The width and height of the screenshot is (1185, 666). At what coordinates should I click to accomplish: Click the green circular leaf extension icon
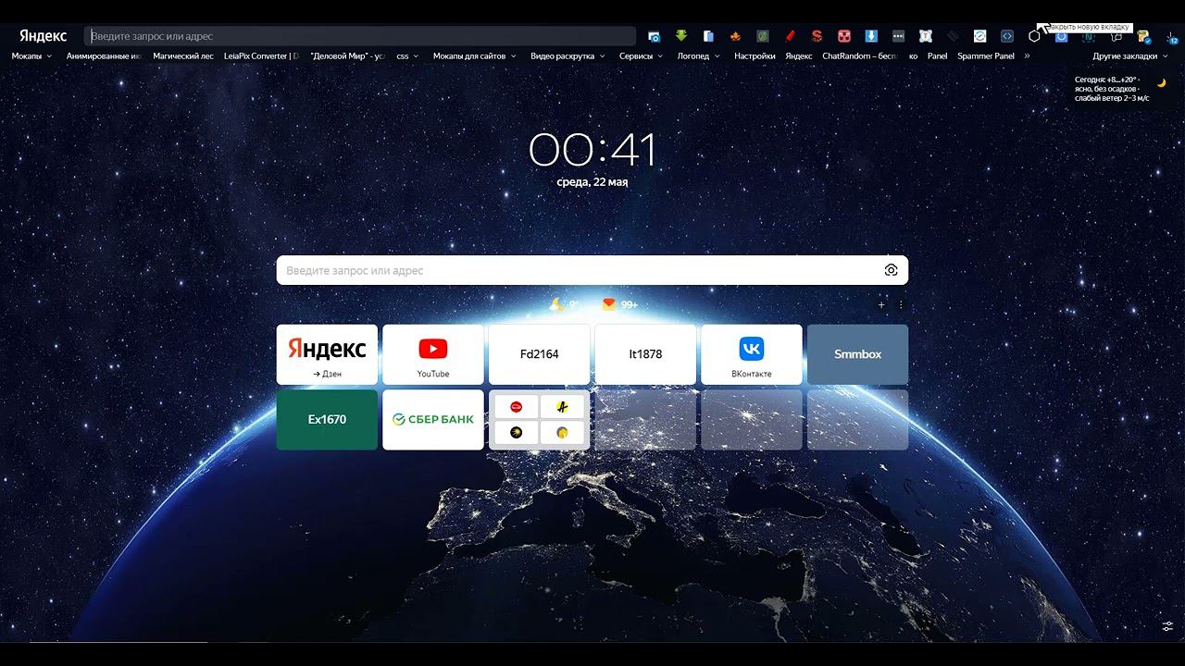tap(763, 36)
